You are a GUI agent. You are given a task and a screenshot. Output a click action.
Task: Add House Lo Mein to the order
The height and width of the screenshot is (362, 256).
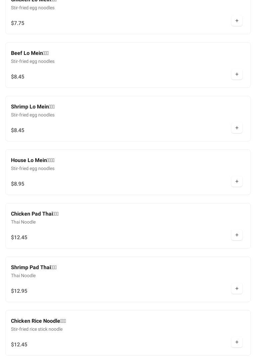[x=237, y=181]
